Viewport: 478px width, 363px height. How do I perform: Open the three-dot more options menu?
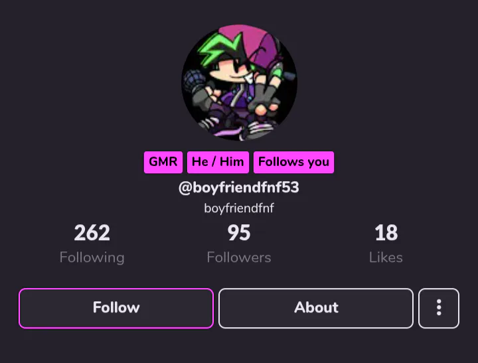tap(439, 308)
